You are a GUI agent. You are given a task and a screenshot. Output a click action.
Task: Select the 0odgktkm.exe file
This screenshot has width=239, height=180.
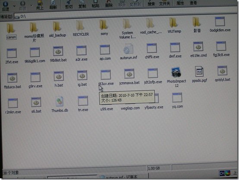(220, 25)
